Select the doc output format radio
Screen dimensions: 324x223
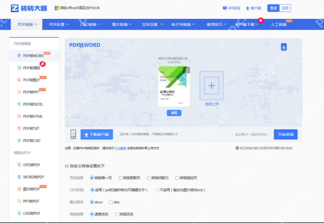point(111,202)
